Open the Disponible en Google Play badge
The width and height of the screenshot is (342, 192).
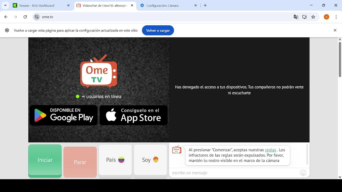[x=64, y=115]
